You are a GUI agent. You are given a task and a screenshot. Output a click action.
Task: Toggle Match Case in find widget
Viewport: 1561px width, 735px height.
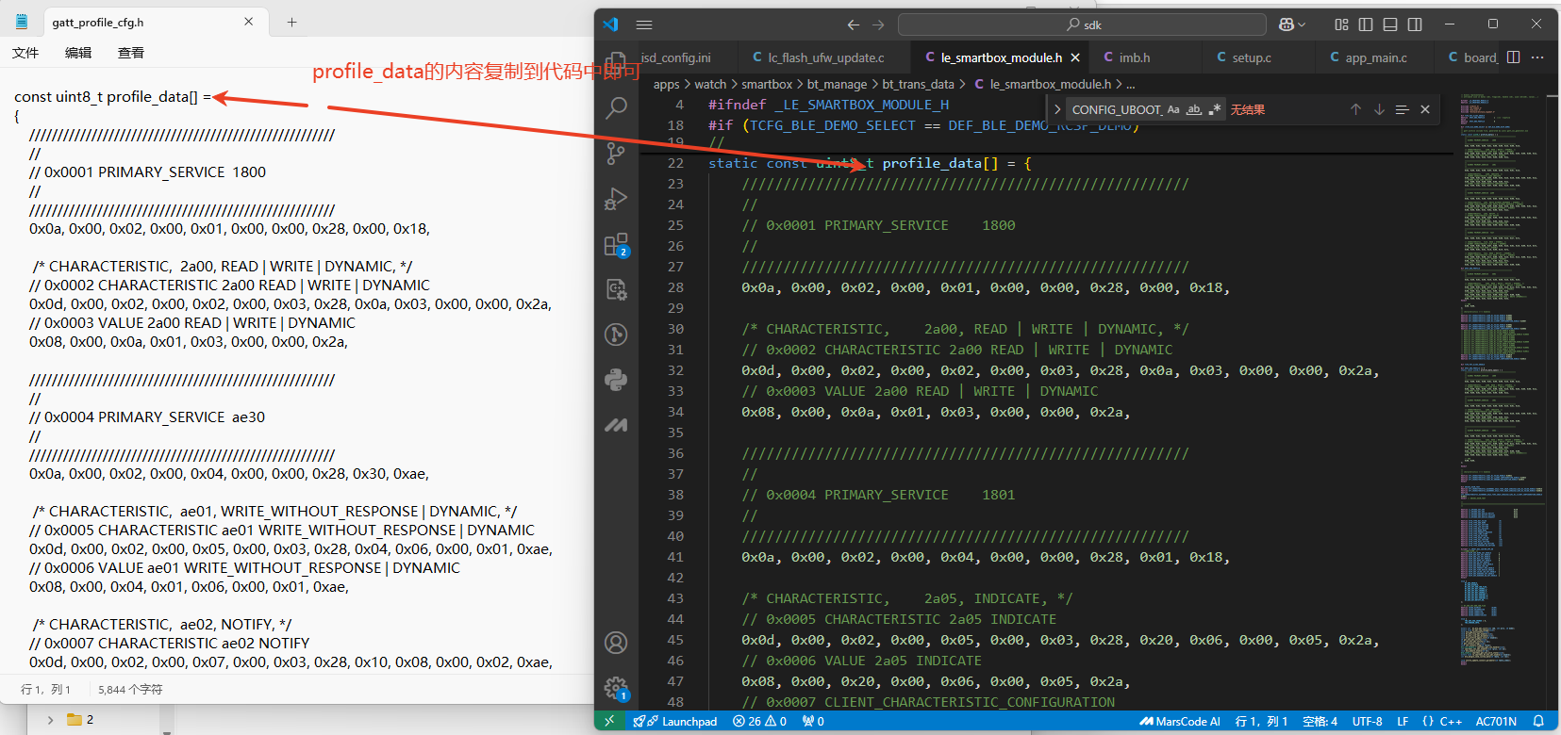coord(1173,109)
